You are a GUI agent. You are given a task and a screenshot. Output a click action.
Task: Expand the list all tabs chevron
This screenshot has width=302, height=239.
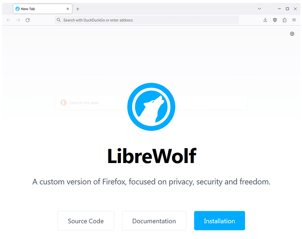pyautogui.click(x=259, y=9)
